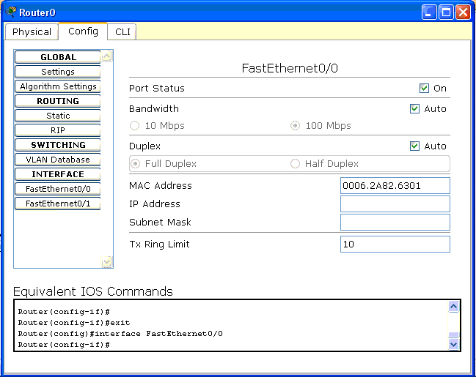Select FastEthernet0/0 interface in sidebar
The image size is (476, 377).
coord(58,189)
